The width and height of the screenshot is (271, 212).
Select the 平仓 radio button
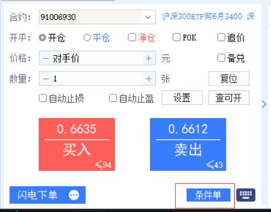[x=87, y=37]
